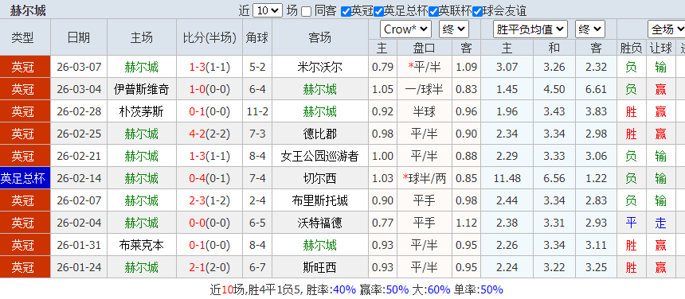Click the 主场 column header
Viewport: 685px width, 299px height.
pos(142,37)
